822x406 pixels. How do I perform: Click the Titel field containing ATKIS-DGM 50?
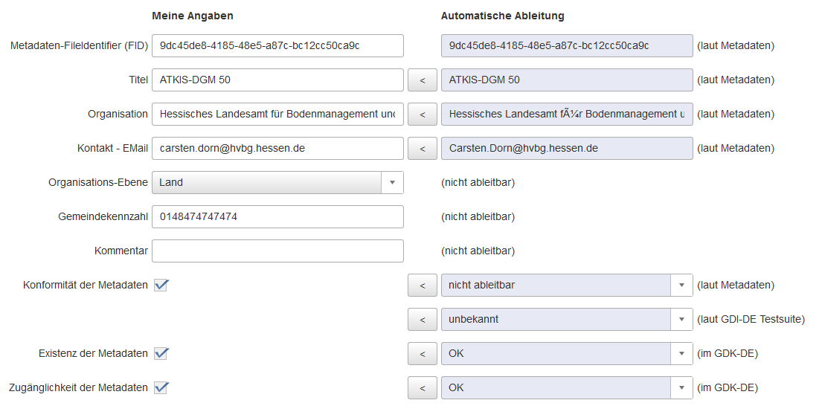pos(277,80)
